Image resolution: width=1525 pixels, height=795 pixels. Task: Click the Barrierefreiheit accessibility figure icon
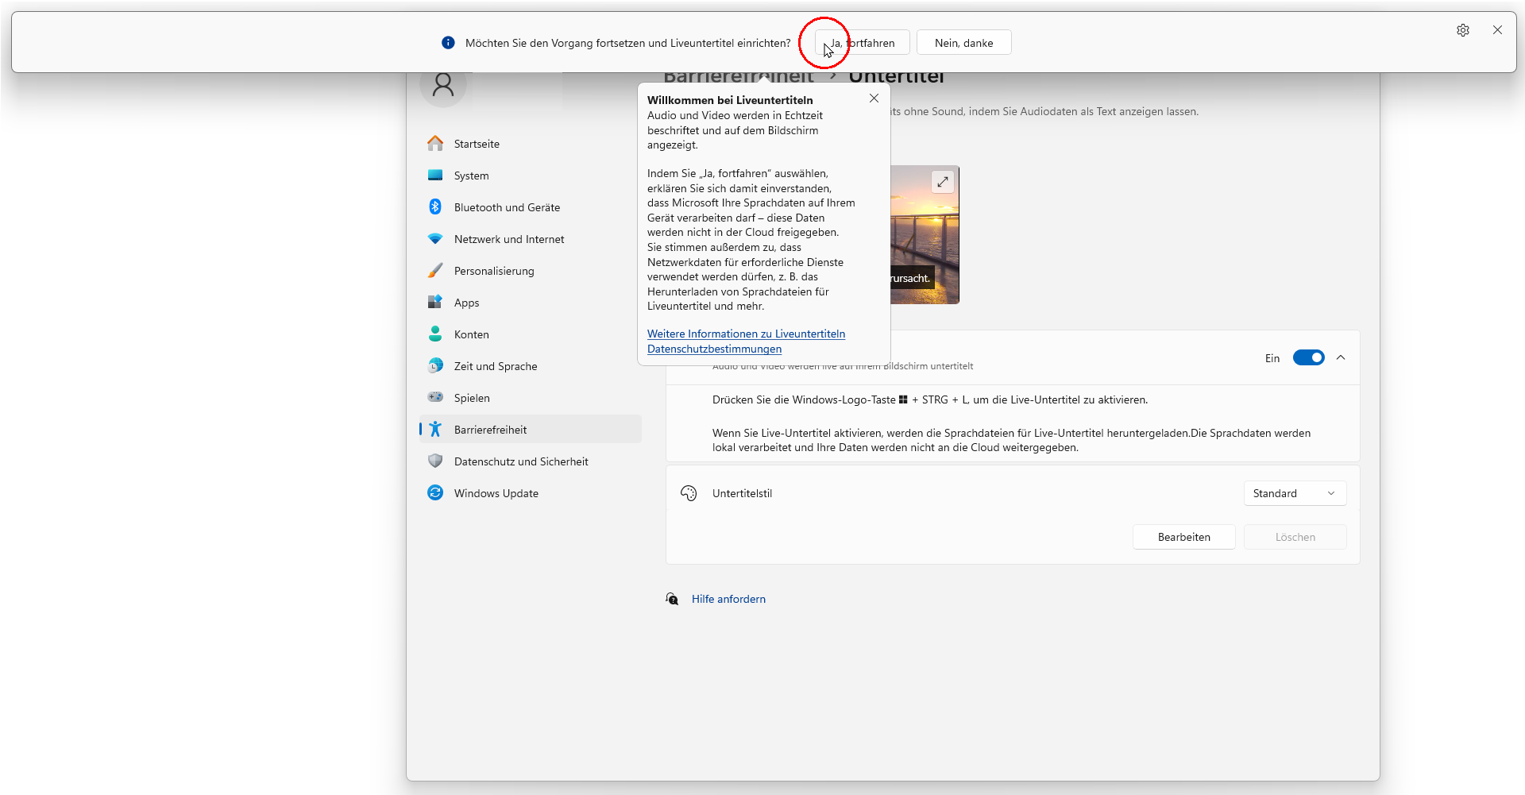[x=435, y=429]
